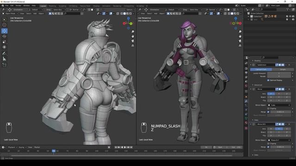Open the Window menu

(x=26, y=6)
